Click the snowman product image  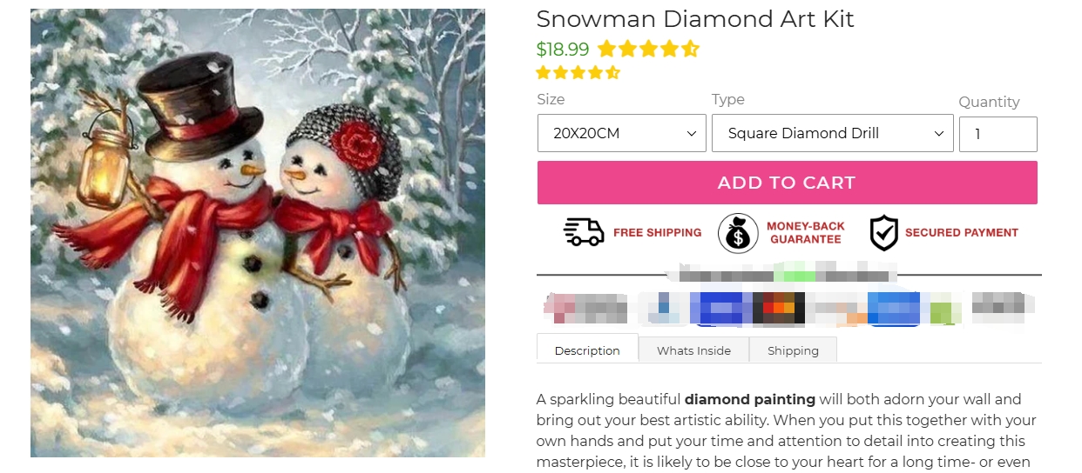258,233
